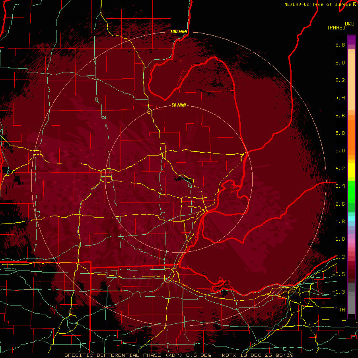Click the 100 NMI range ring label
This screenshot has height=358, width=358.
(179, 31)
